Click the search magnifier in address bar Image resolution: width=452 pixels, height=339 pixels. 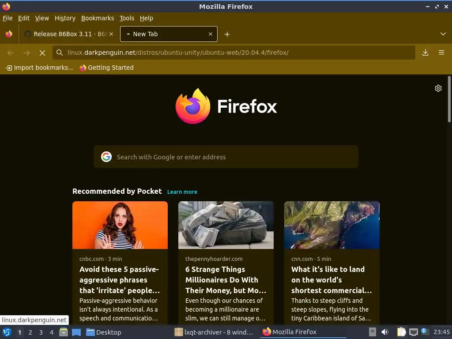[60, 53]
